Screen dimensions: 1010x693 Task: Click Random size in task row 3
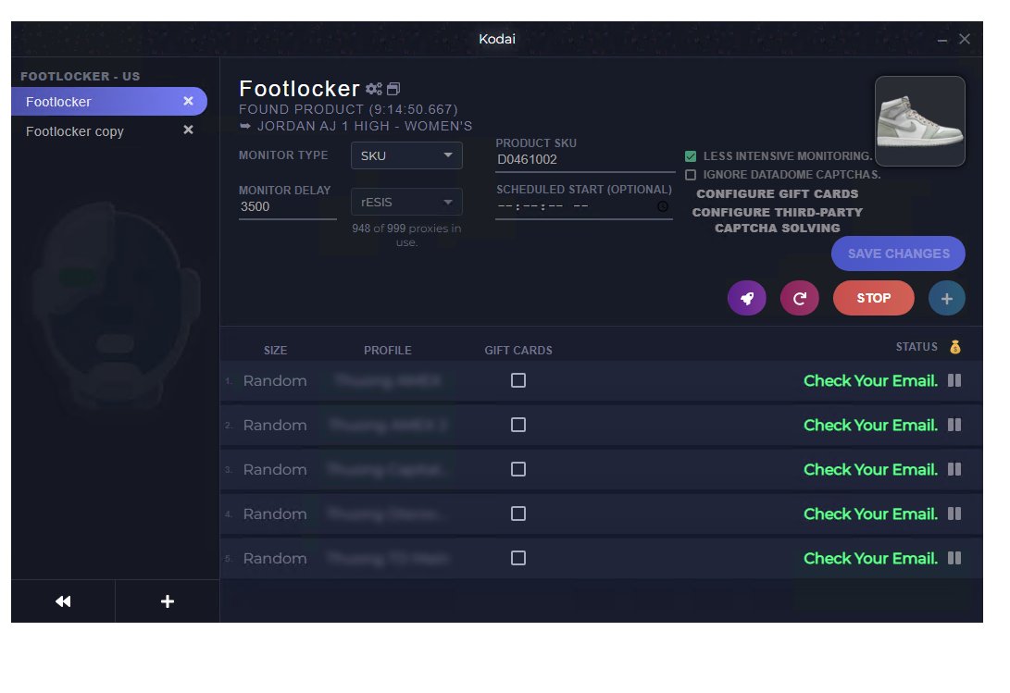point(275,470)
